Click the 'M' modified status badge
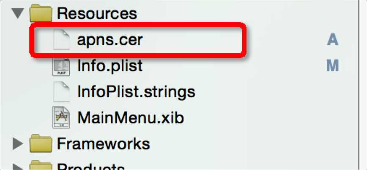This screenshot has width=367, height=170. 333,66
